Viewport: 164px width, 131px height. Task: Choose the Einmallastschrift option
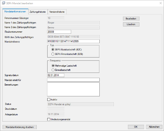[53, 70]
